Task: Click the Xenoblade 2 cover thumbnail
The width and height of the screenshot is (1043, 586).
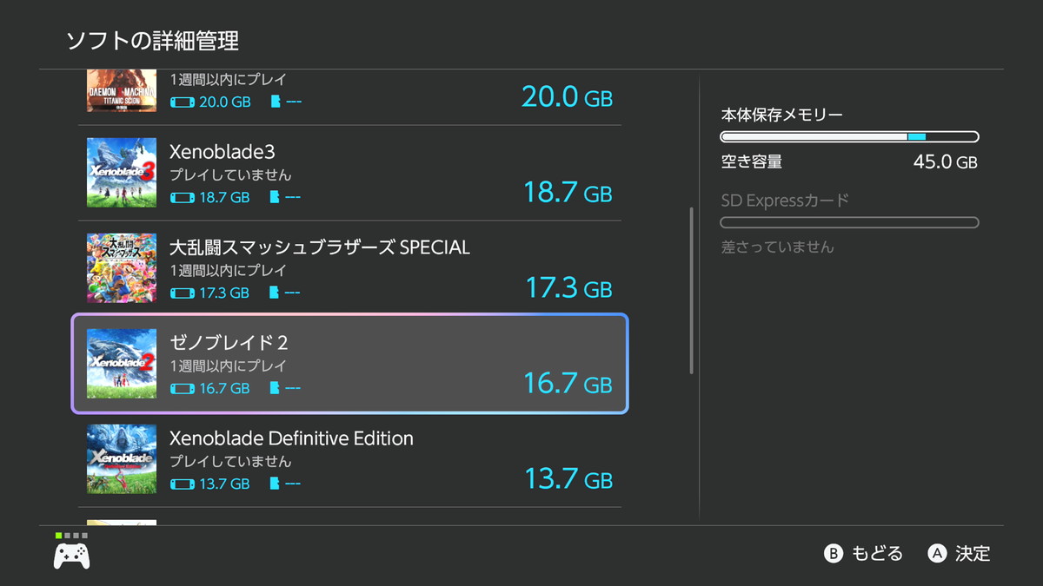Action: (x=122, y=364)
